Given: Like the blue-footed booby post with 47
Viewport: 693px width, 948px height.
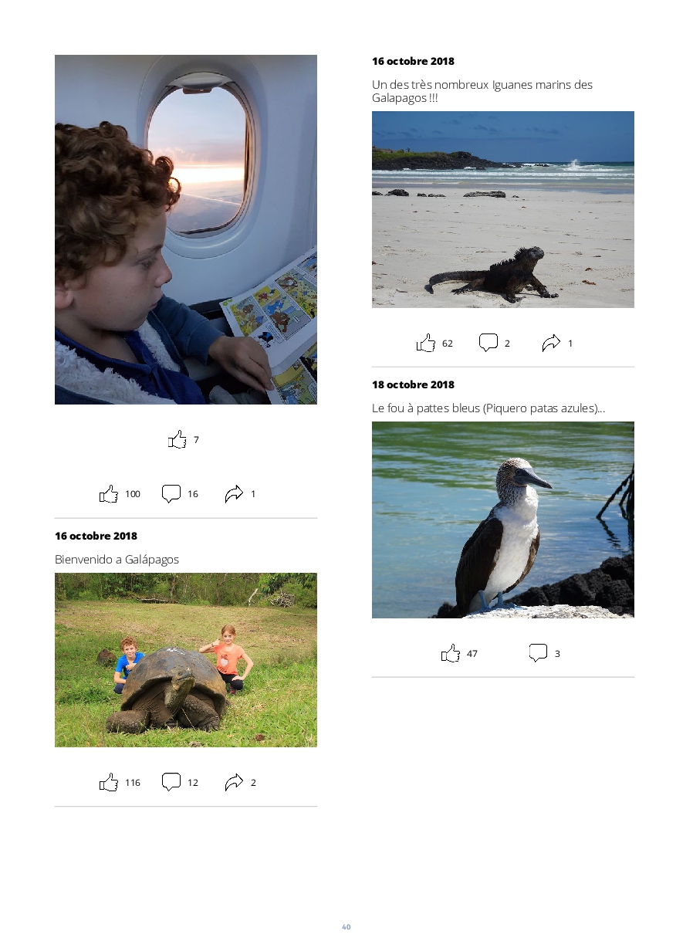Looking at the screenshot, I should pyautogui.click(x=451, y=653).
